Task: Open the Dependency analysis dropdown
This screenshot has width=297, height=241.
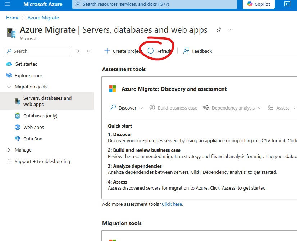Action: click(233, 108)
